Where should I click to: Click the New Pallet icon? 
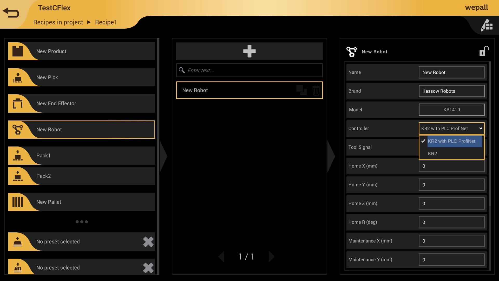pyautogui.click(x=18, y=202)
